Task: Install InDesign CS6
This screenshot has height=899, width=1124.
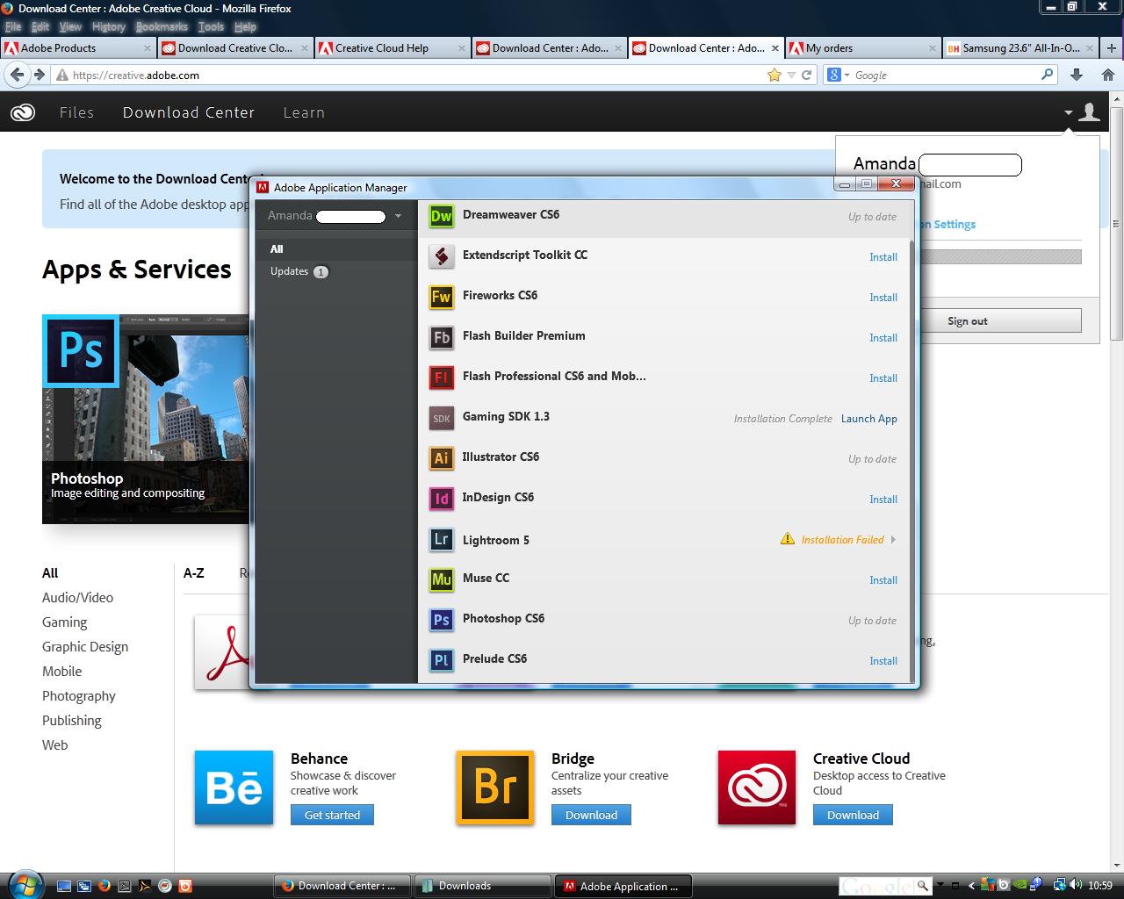Action: click(x=883, y=500)
